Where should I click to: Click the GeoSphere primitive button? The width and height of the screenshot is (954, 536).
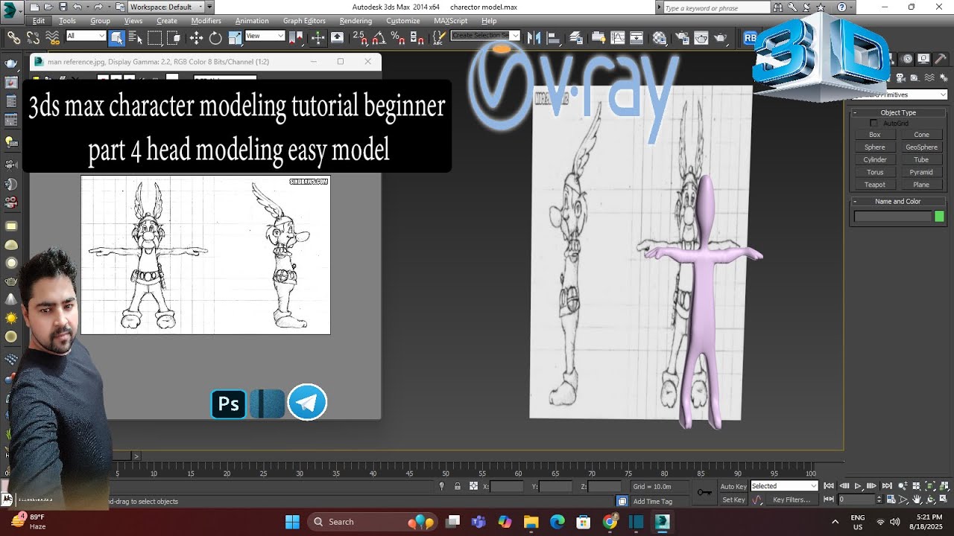tap(921, 147)
